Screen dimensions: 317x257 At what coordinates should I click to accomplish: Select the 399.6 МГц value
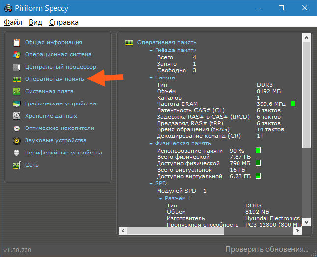271,104
